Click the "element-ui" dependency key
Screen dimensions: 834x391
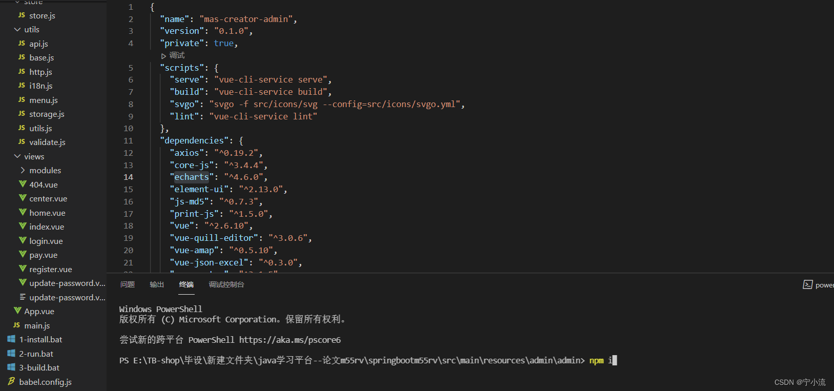click(x=199, y=189)
